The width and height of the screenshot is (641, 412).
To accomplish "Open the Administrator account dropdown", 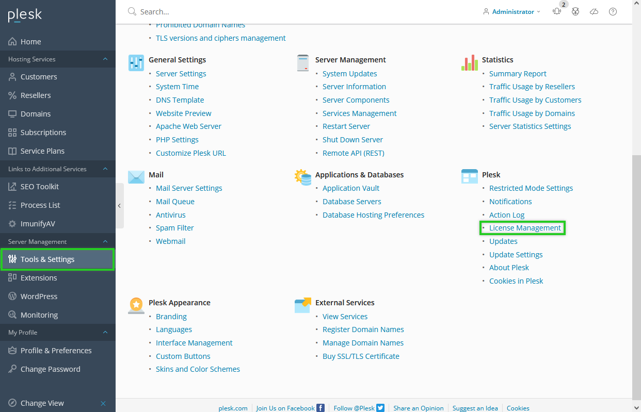I will click(x=512, y=11).
